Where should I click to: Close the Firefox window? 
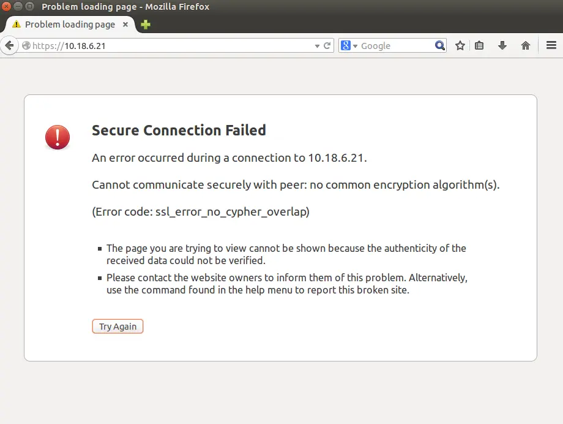(7, 7)
